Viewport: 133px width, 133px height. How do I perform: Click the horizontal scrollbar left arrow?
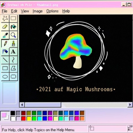(x=22, y=105)
